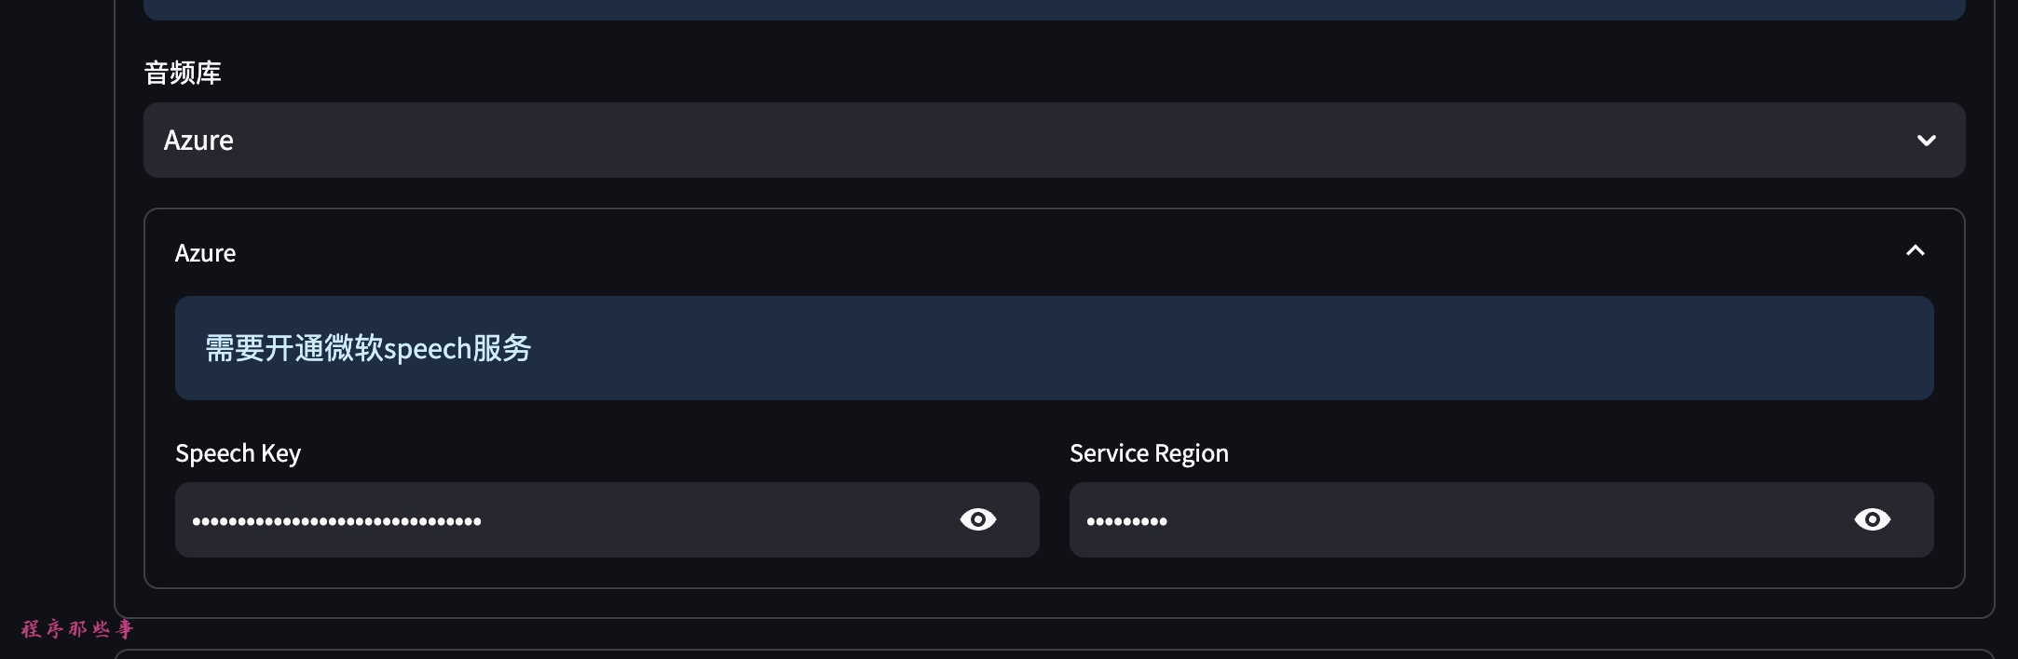Viewport: 2018px width, 659px height.
Task: Click the Service Region field label
Action: coord(1148,453)
